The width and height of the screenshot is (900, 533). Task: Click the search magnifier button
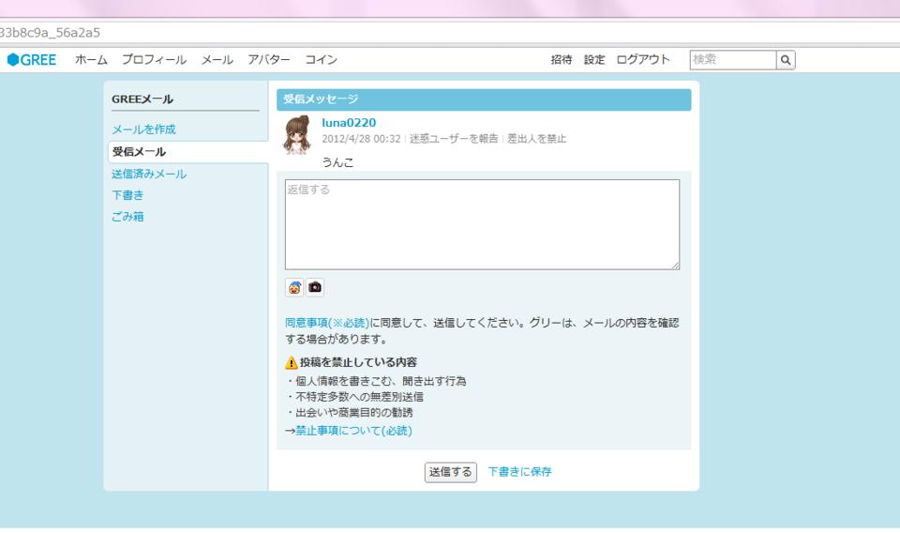tap(786, 60)
